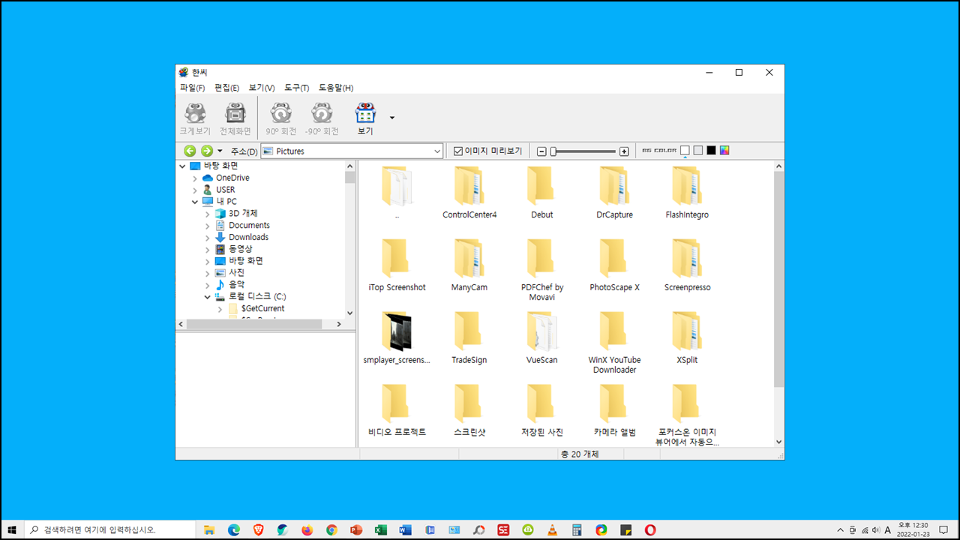Viewport: 960px width, 540px height.
Task: Select $GetCurrent folder in the tree
Action: click(262, 308)
